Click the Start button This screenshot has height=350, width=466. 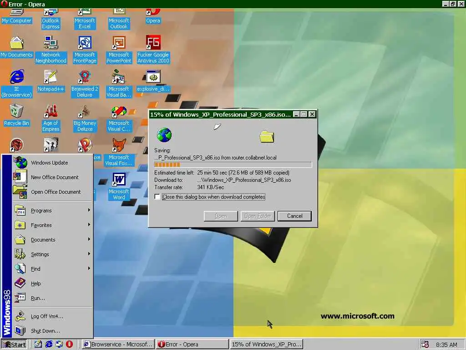(14, 345)
